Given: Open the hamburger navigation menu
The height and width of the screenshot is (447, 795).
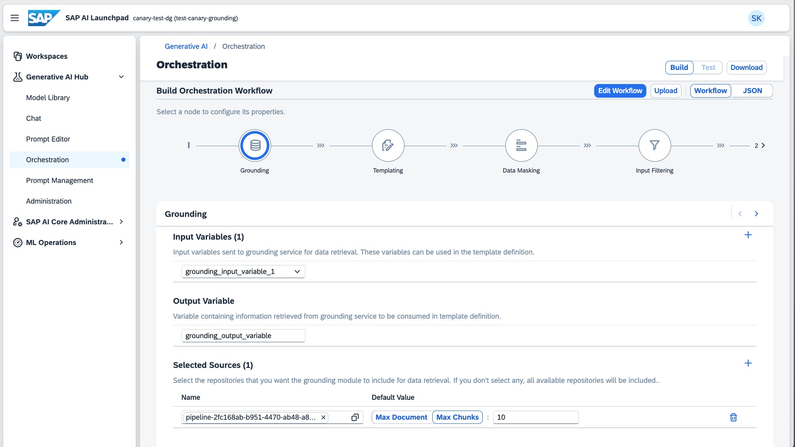Looking at the screenshot, I should (14, 18).
